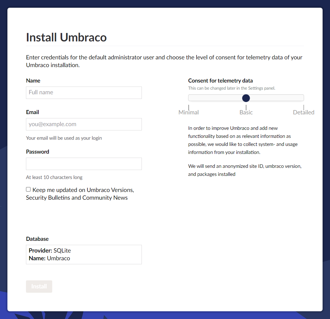Click 'At least 10 characters long' hint
Screen dimensions: 330x319
coord(54,177)
